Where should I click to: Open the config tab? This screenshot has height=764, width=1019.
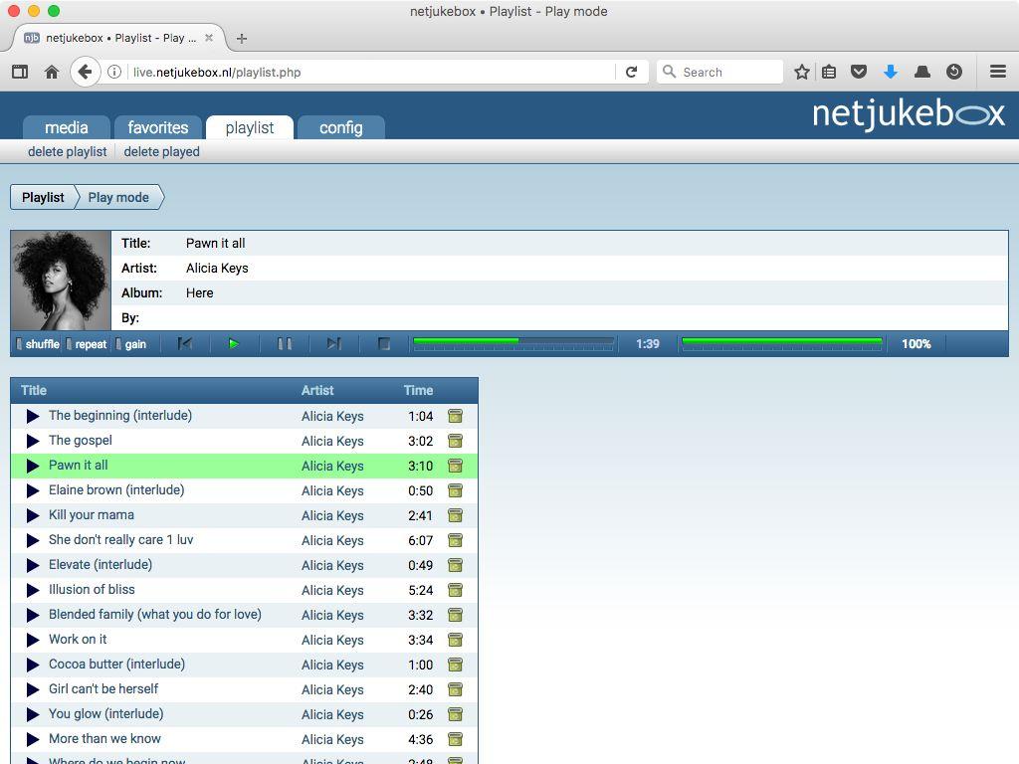(x=341, y=127)
